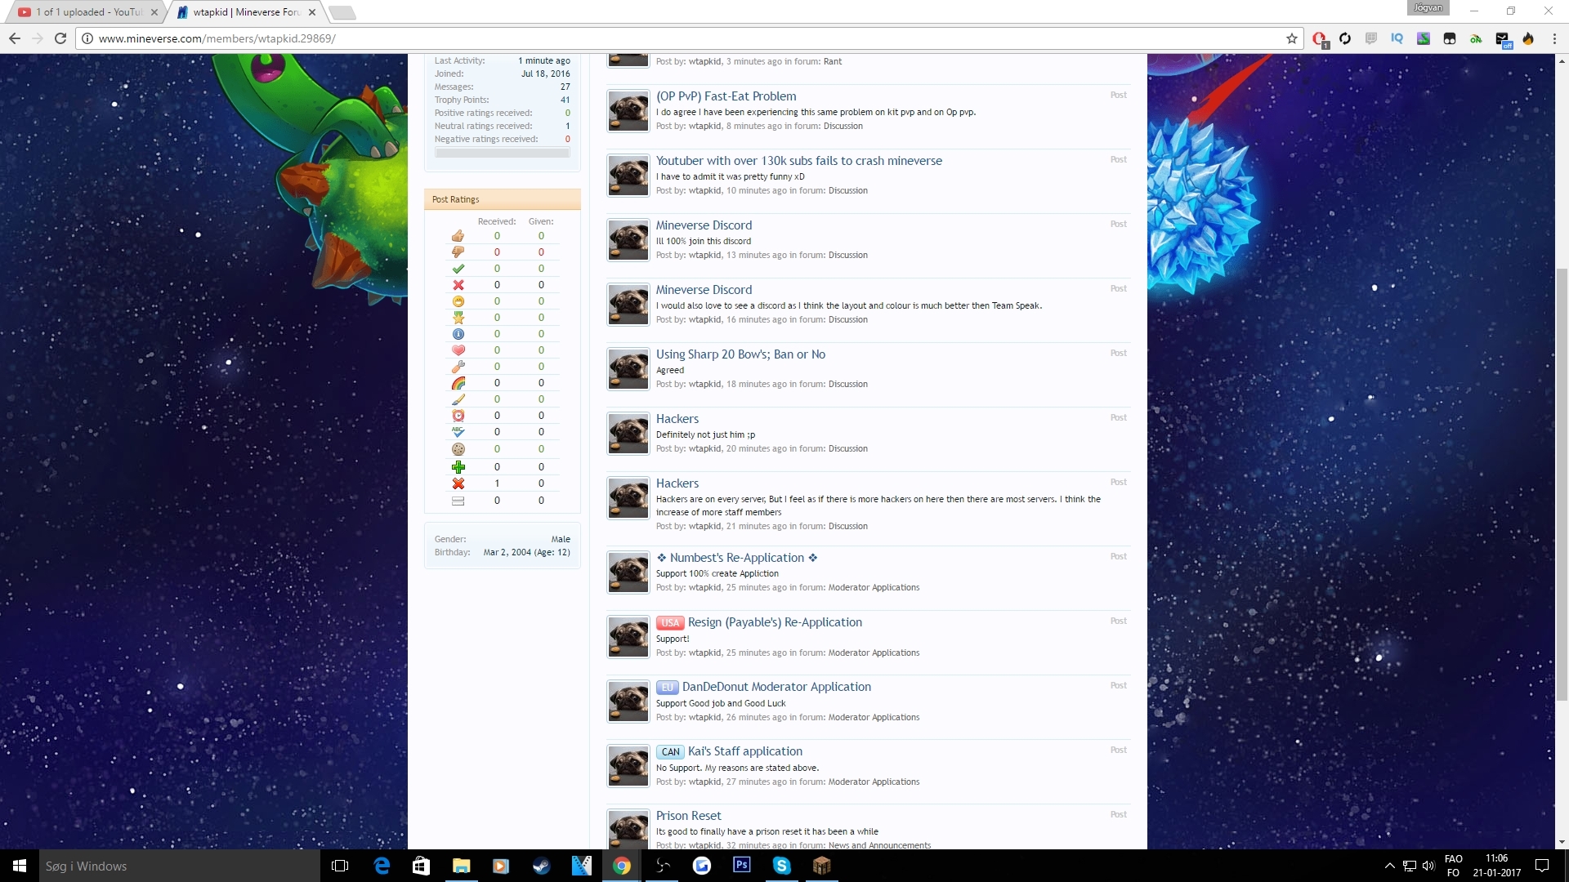Screen dimensions: 1569x882
Task: Click the flame extension icon
Action: click(1528, 38)
